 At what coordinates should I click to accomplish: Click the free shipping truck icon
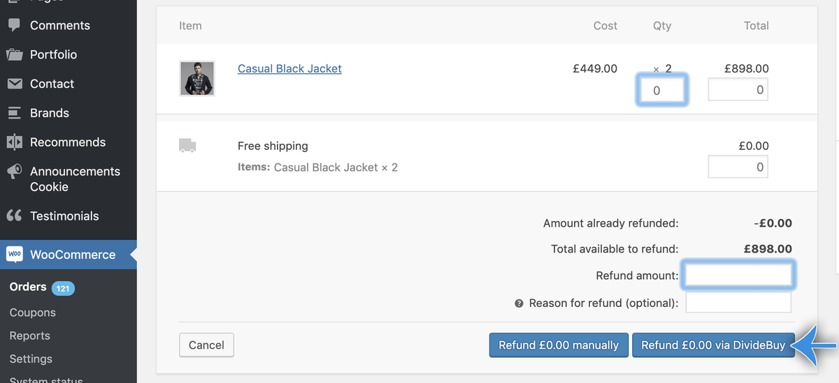coord(187,146)
